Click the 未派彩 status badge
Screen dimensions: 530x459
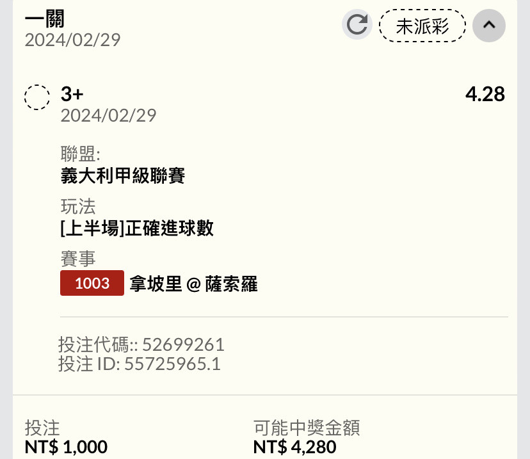422,26
